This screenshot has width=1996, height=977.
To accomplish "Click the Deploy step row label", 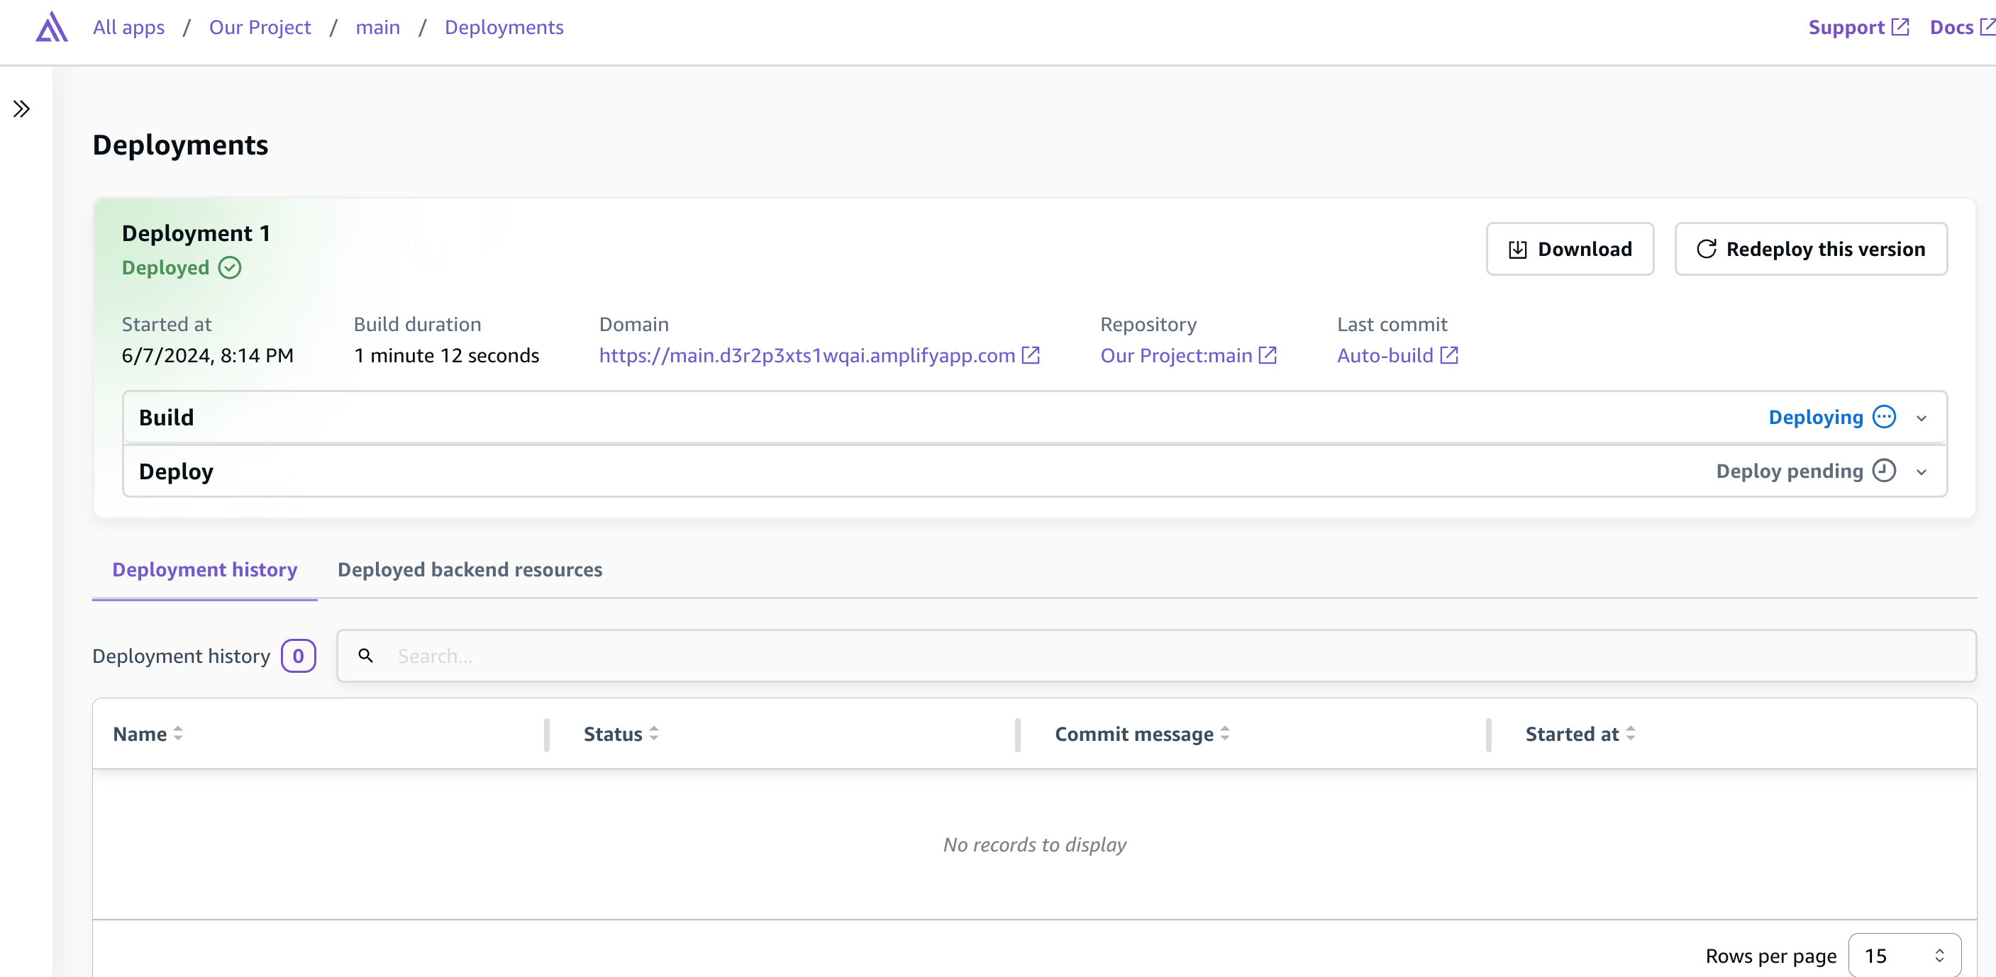I will point(176,471).
